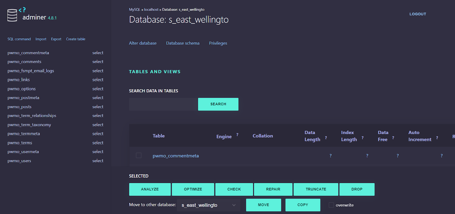Click the ANALYZE button
This screenshot has height=214, width=455.
tap(150, 189)
